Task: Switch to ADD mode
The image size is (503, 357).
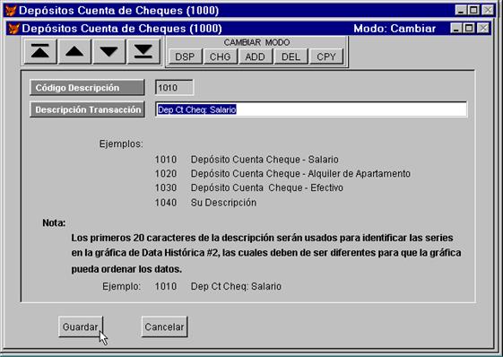Action: coord(255,57)
